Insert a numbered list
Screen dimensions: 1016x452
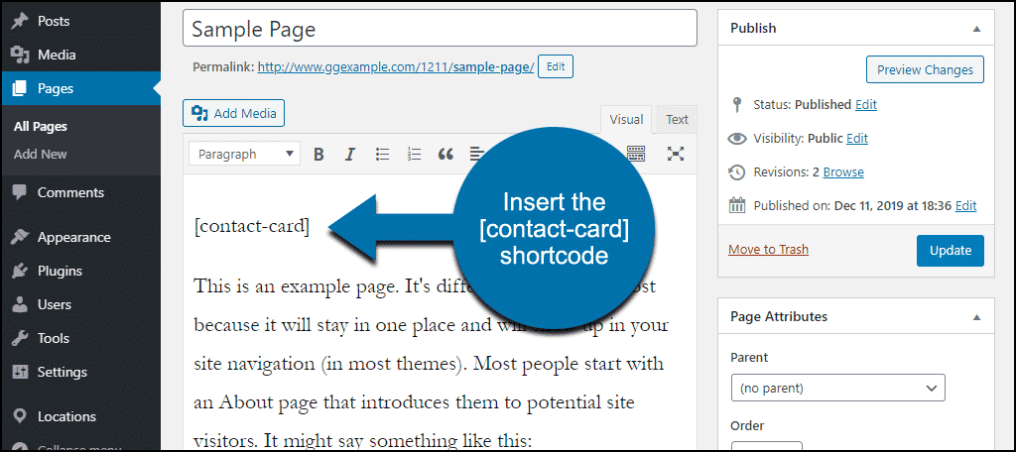(414, 154)
